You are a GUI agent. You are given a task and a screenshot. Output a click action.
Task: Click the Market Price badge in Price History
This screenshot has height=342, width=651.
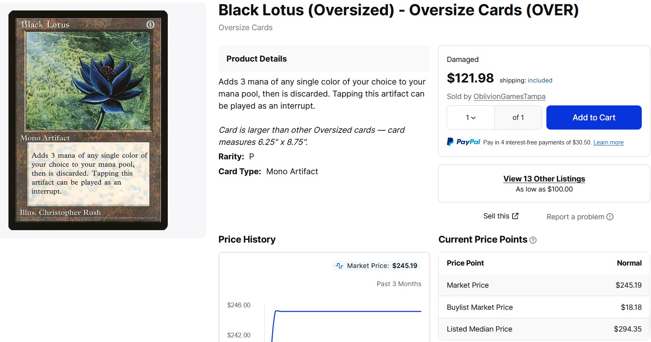pos(376,266)
